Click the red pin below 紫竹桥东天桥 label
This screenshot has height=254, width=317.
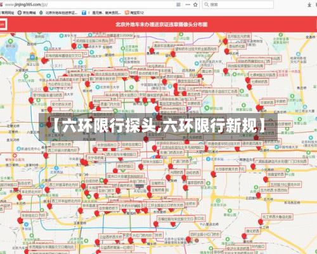pyautogui.click(x=49, y=109)
